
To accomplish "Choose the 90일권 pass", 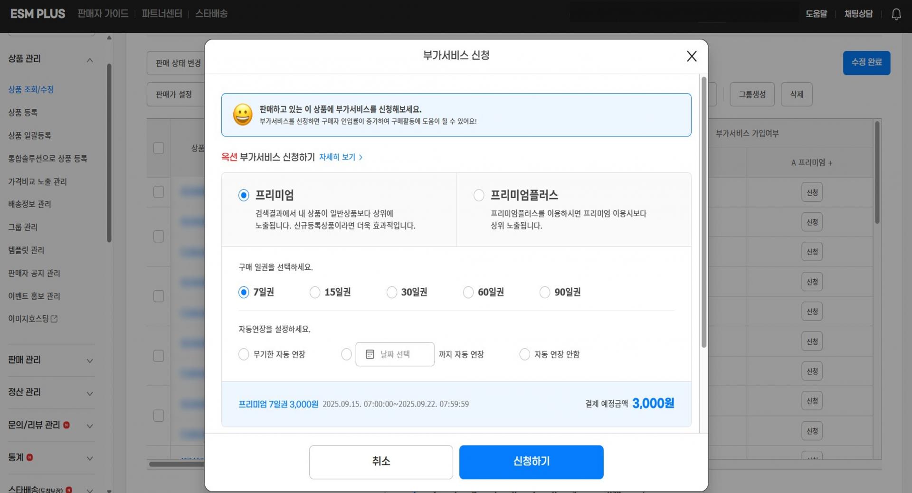I will tap(545, 292).
